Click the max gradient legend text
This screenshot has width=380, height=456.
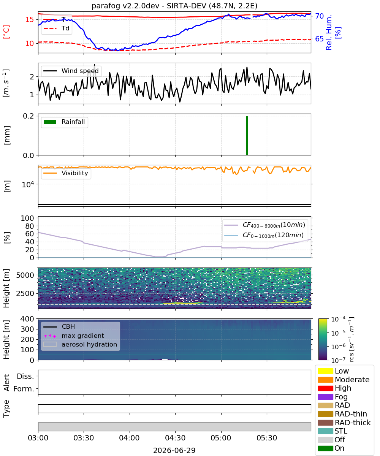pos(83,336)
